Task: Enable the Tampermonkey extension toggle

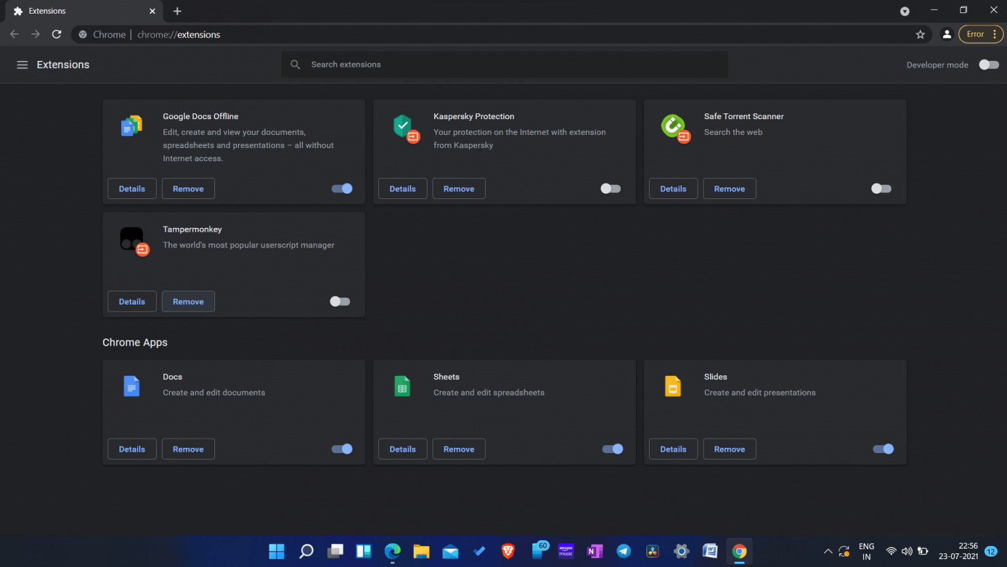Action: click(340, 301)
